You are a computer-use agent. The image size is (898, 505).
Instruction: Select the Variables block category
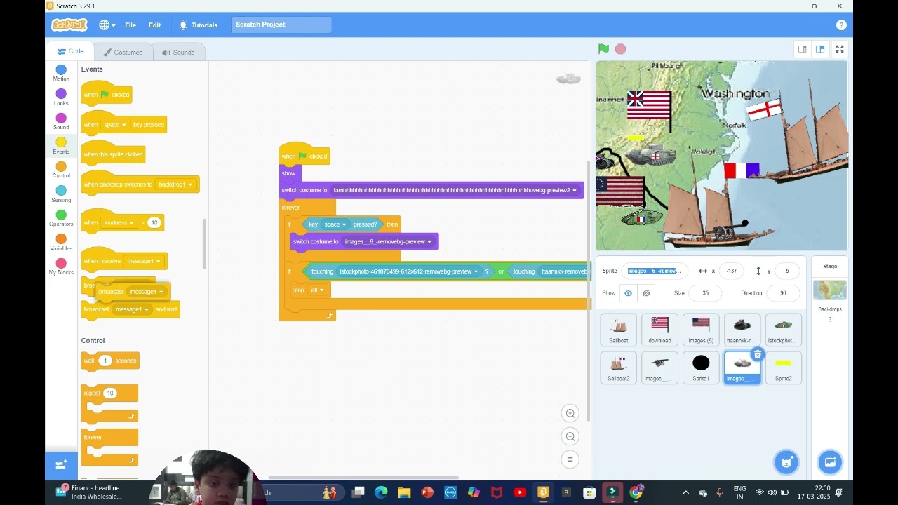pos(61,243)
